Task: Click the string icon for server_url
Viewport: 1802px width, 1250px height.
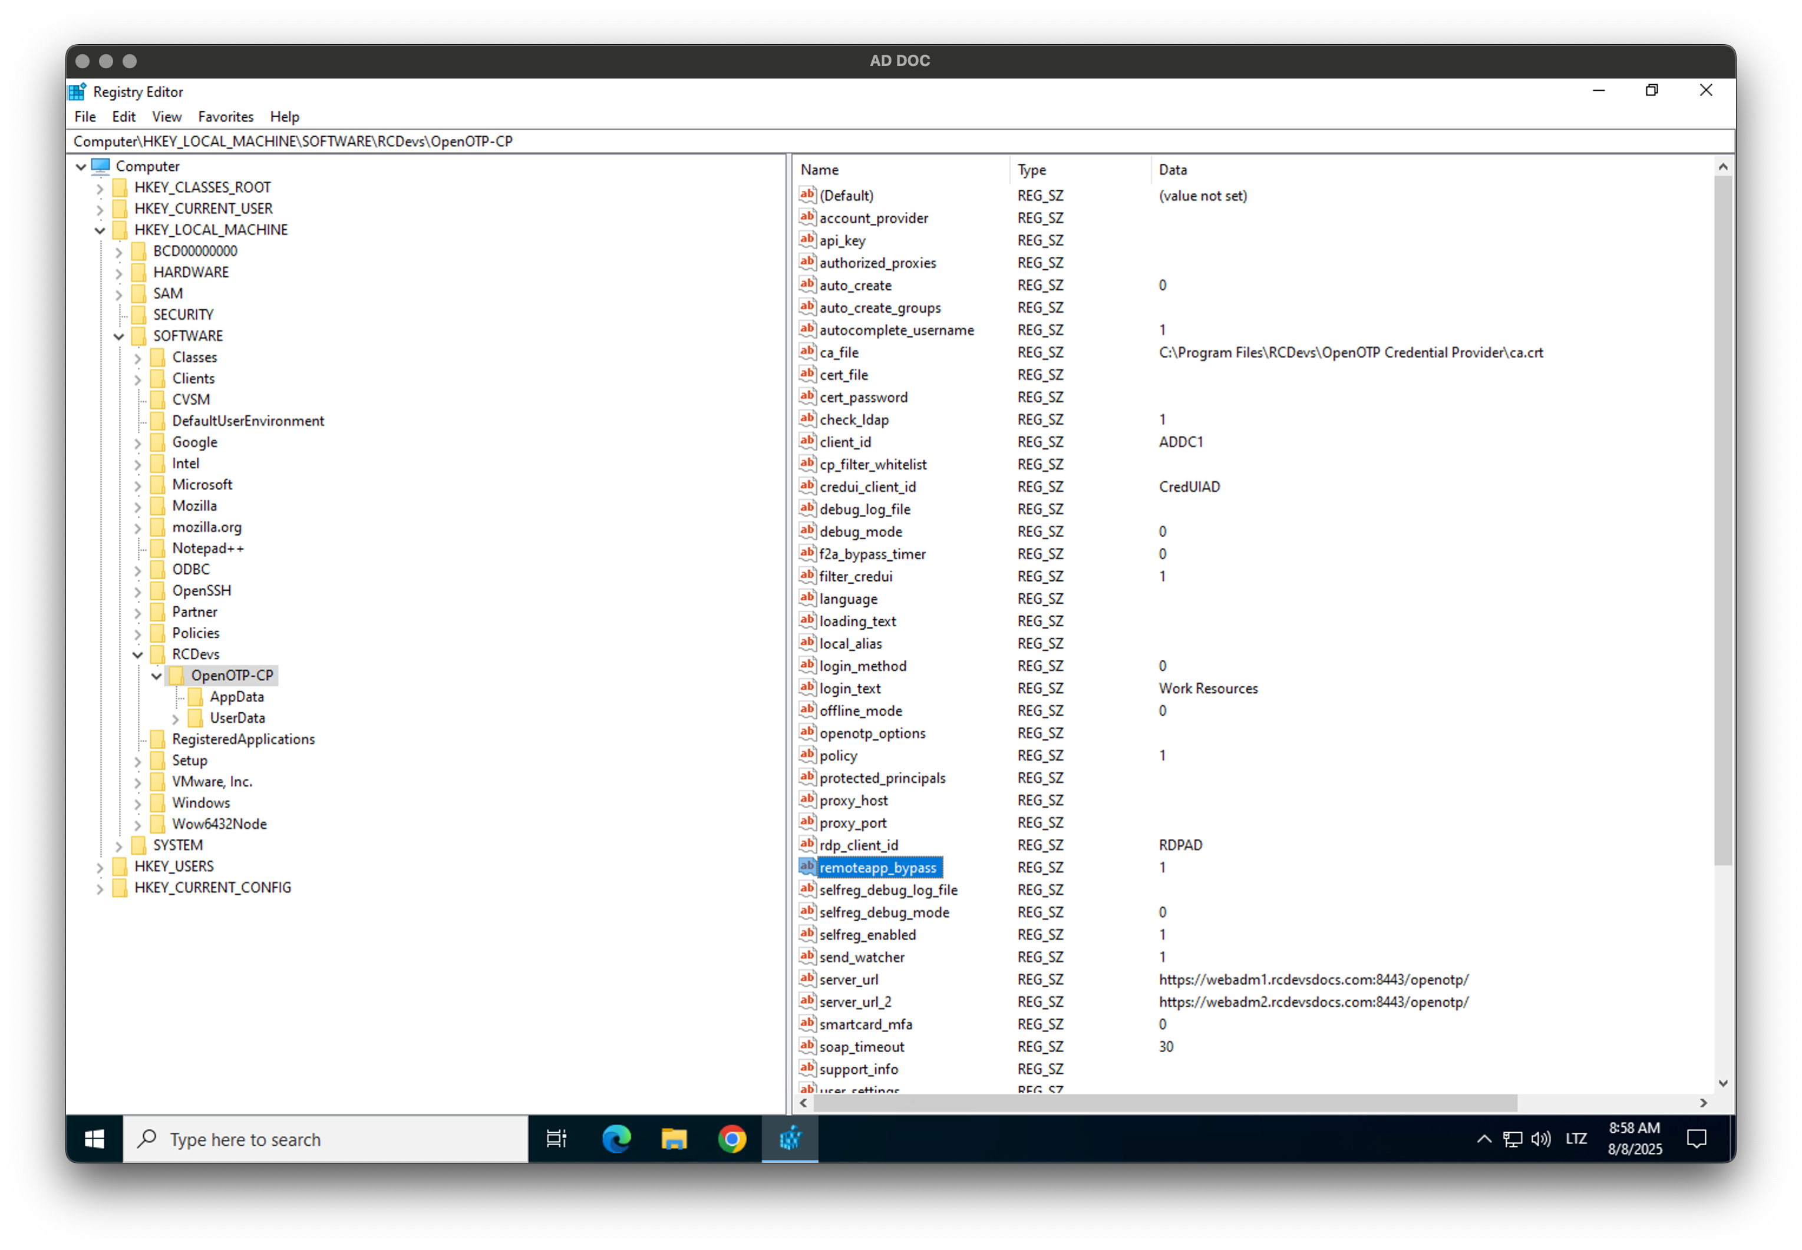Action: pyautogui.click(x=807, y=978)
